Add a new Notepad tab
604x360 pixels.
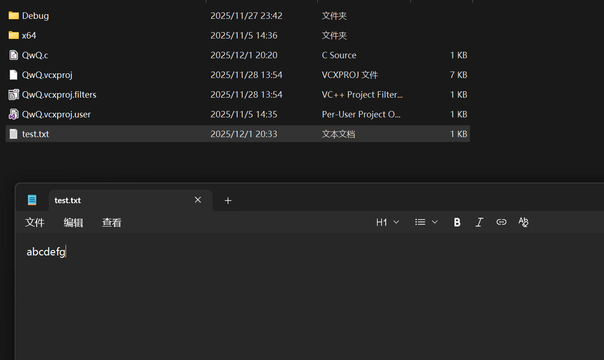tap(228, 200)
